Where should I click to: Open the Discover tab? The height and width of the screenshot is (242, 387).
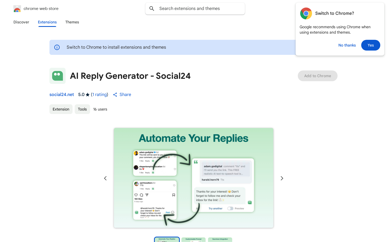(x=21, y=22)
